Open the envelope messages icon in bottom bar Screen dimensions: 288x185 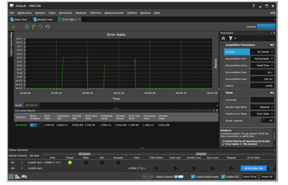click(24, 177)
